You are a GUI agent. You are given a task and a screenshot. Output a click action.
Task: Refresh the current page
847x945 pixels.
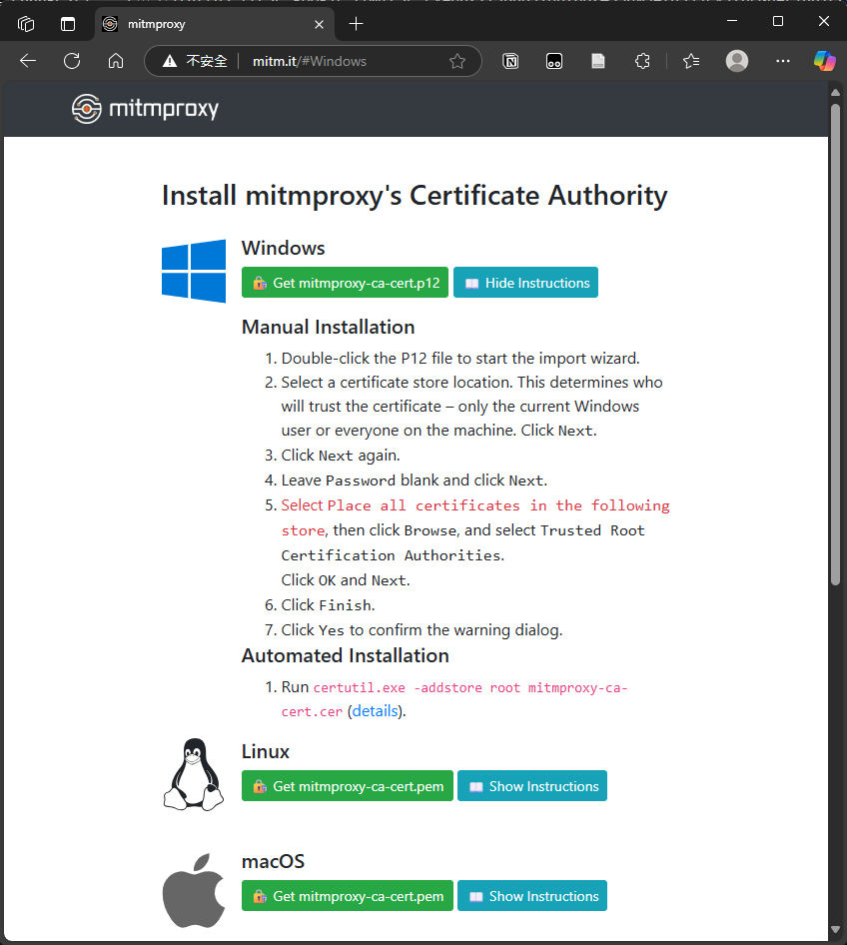[x=72, y=61]
